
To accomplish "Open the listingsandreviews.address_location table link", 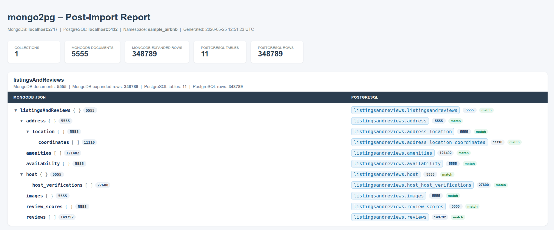I will point(403,132).
